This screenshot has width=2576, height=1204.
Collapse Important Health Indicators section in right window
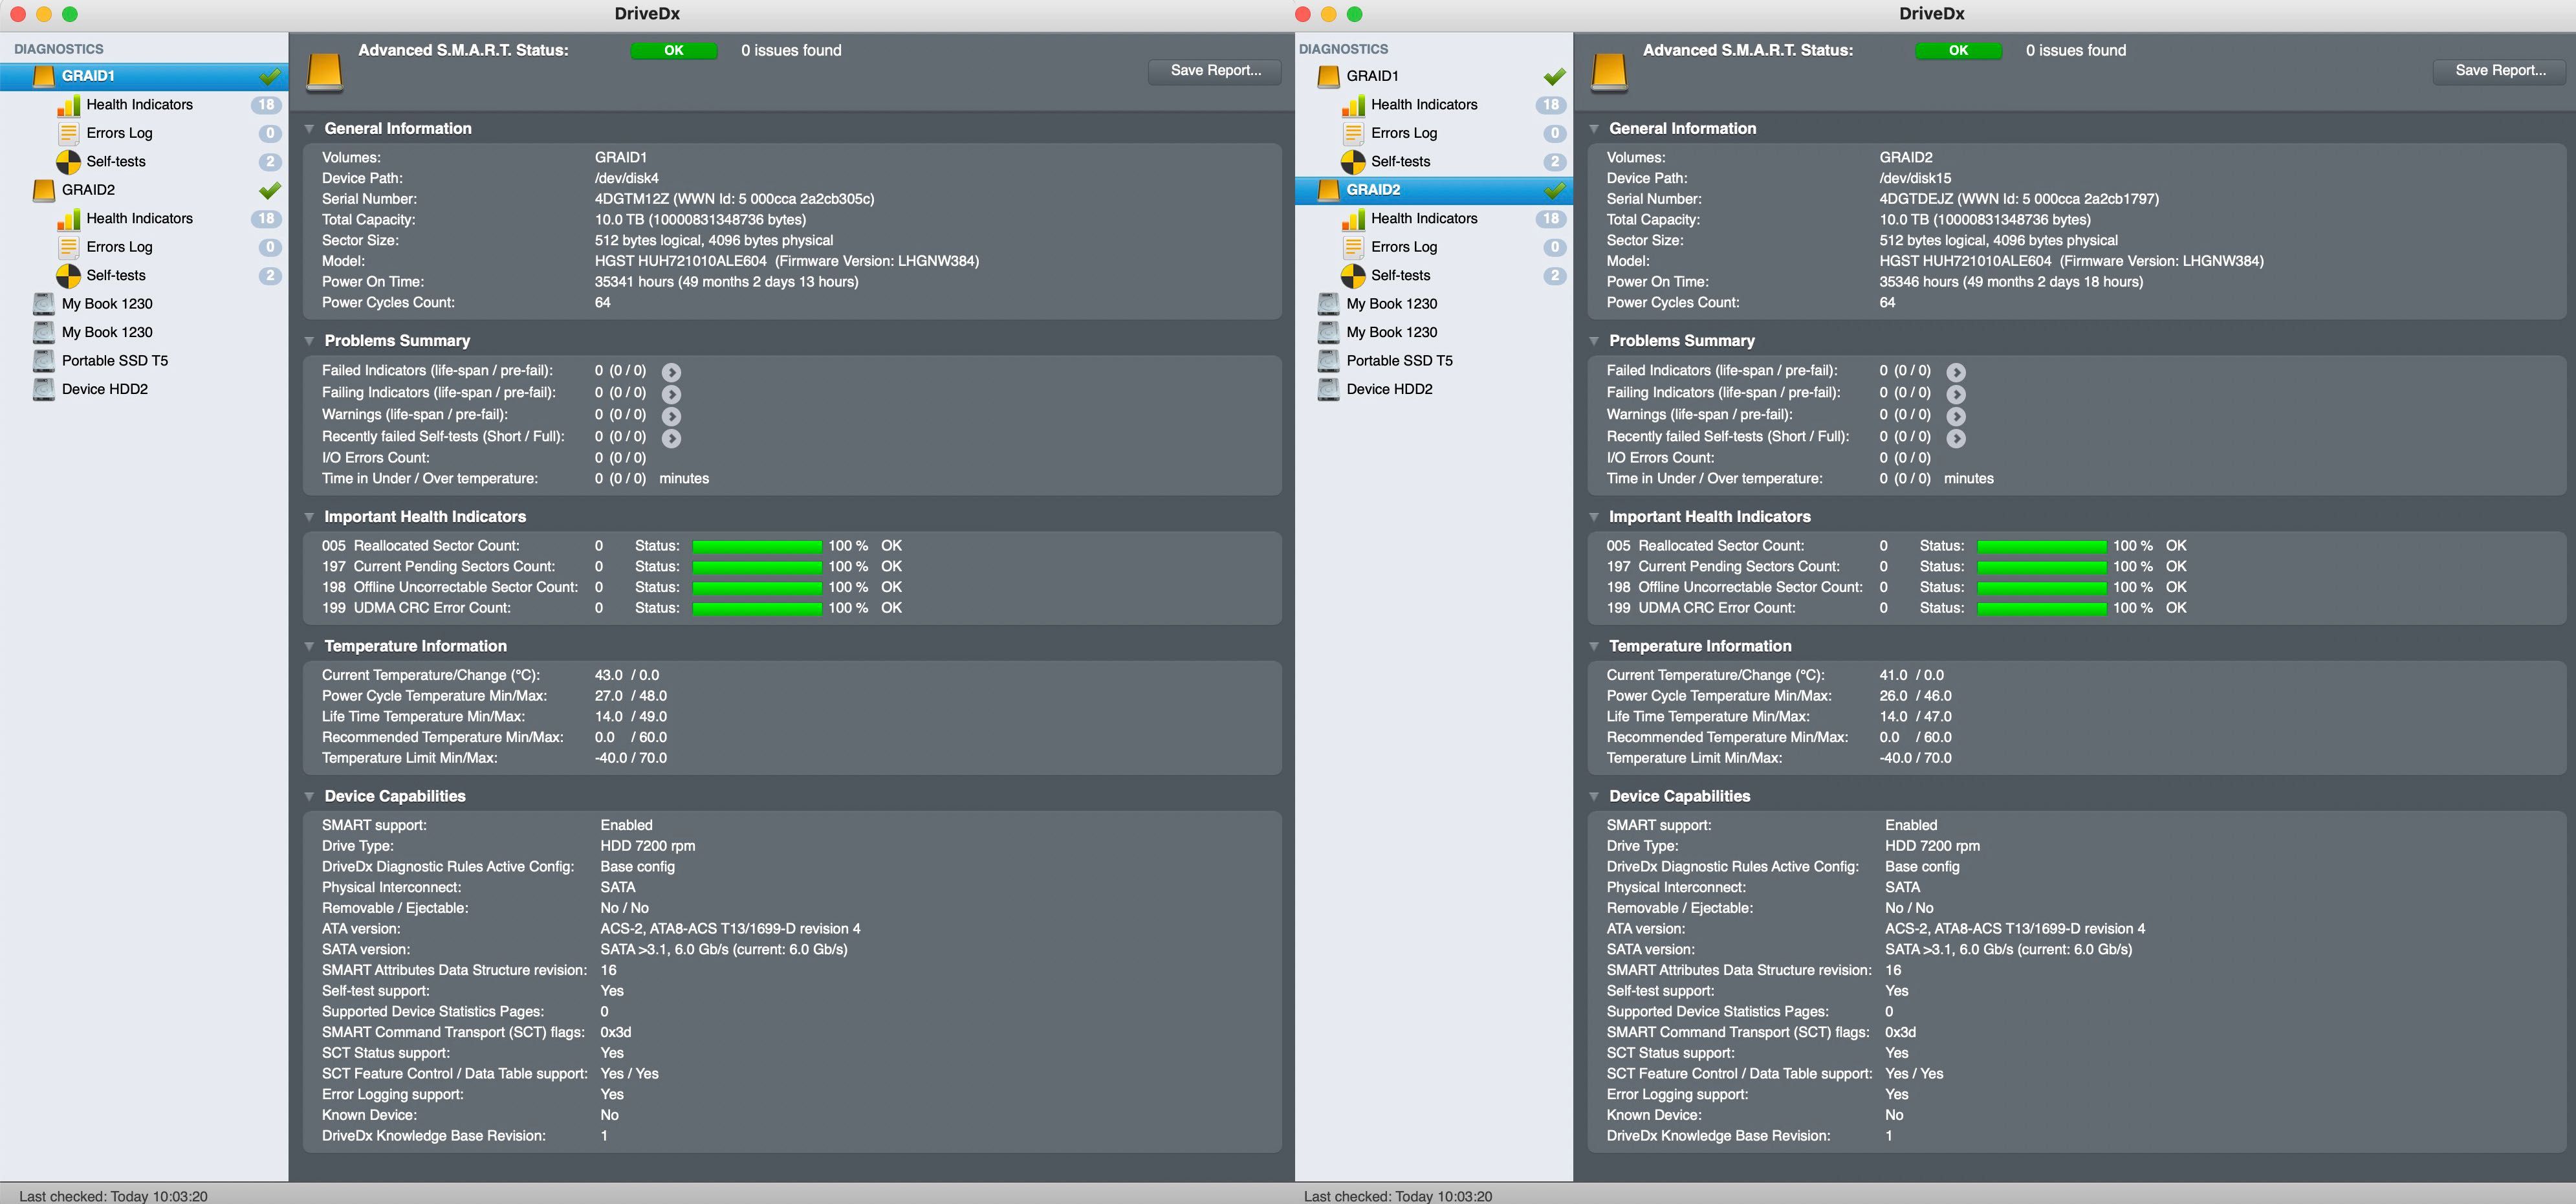pos(1594,517)
